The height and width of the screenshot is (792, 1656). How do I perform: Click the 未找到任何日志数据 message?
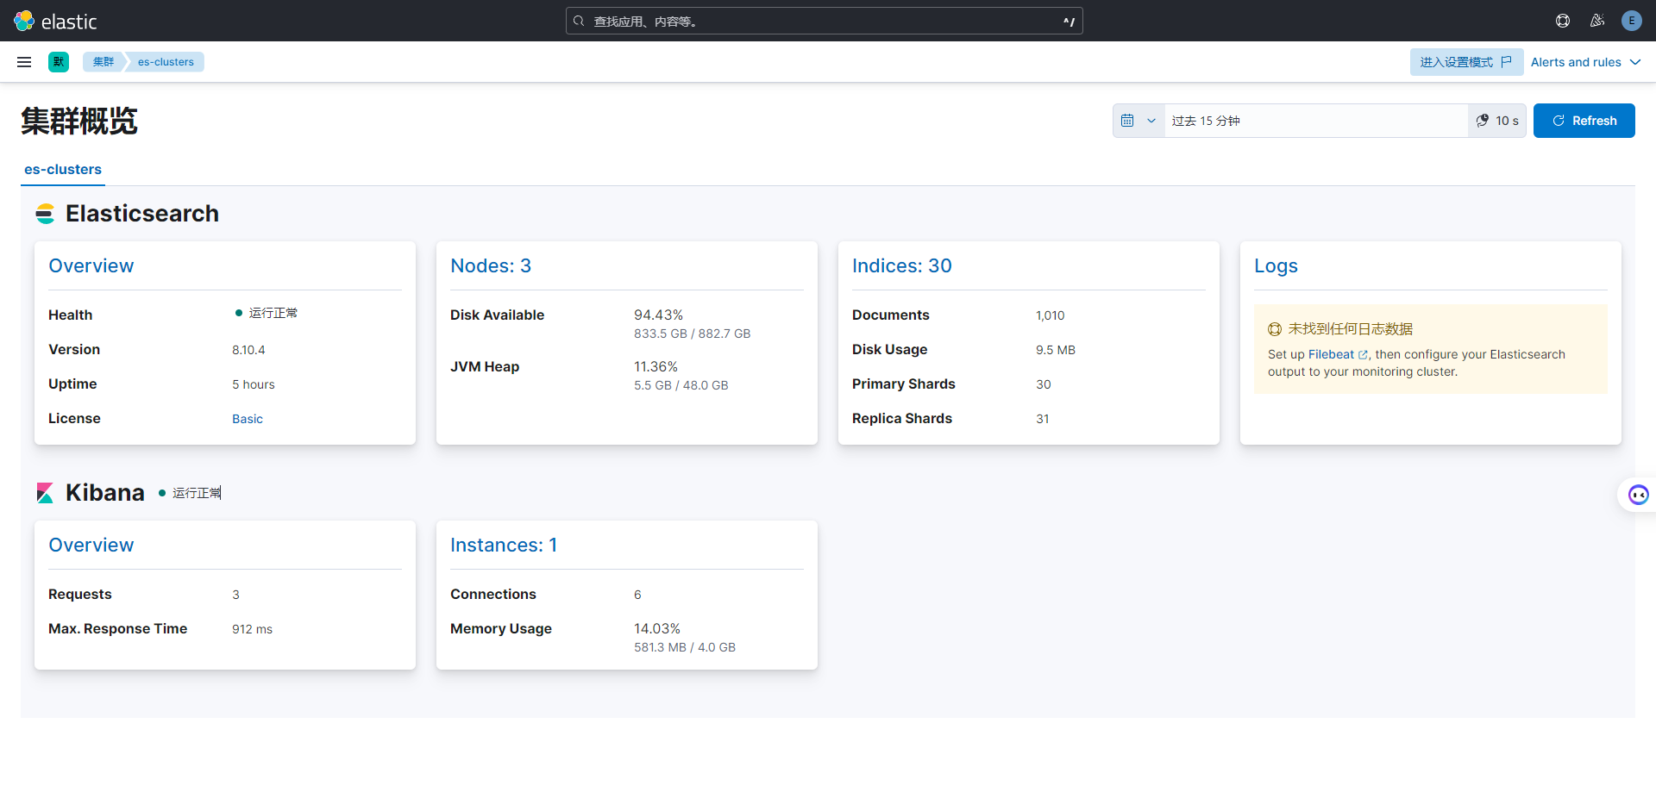click(1351, 329)
